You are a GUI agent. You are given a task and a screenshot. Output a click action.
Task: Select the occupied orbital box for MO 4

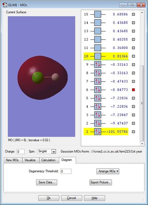coord(98,106)
